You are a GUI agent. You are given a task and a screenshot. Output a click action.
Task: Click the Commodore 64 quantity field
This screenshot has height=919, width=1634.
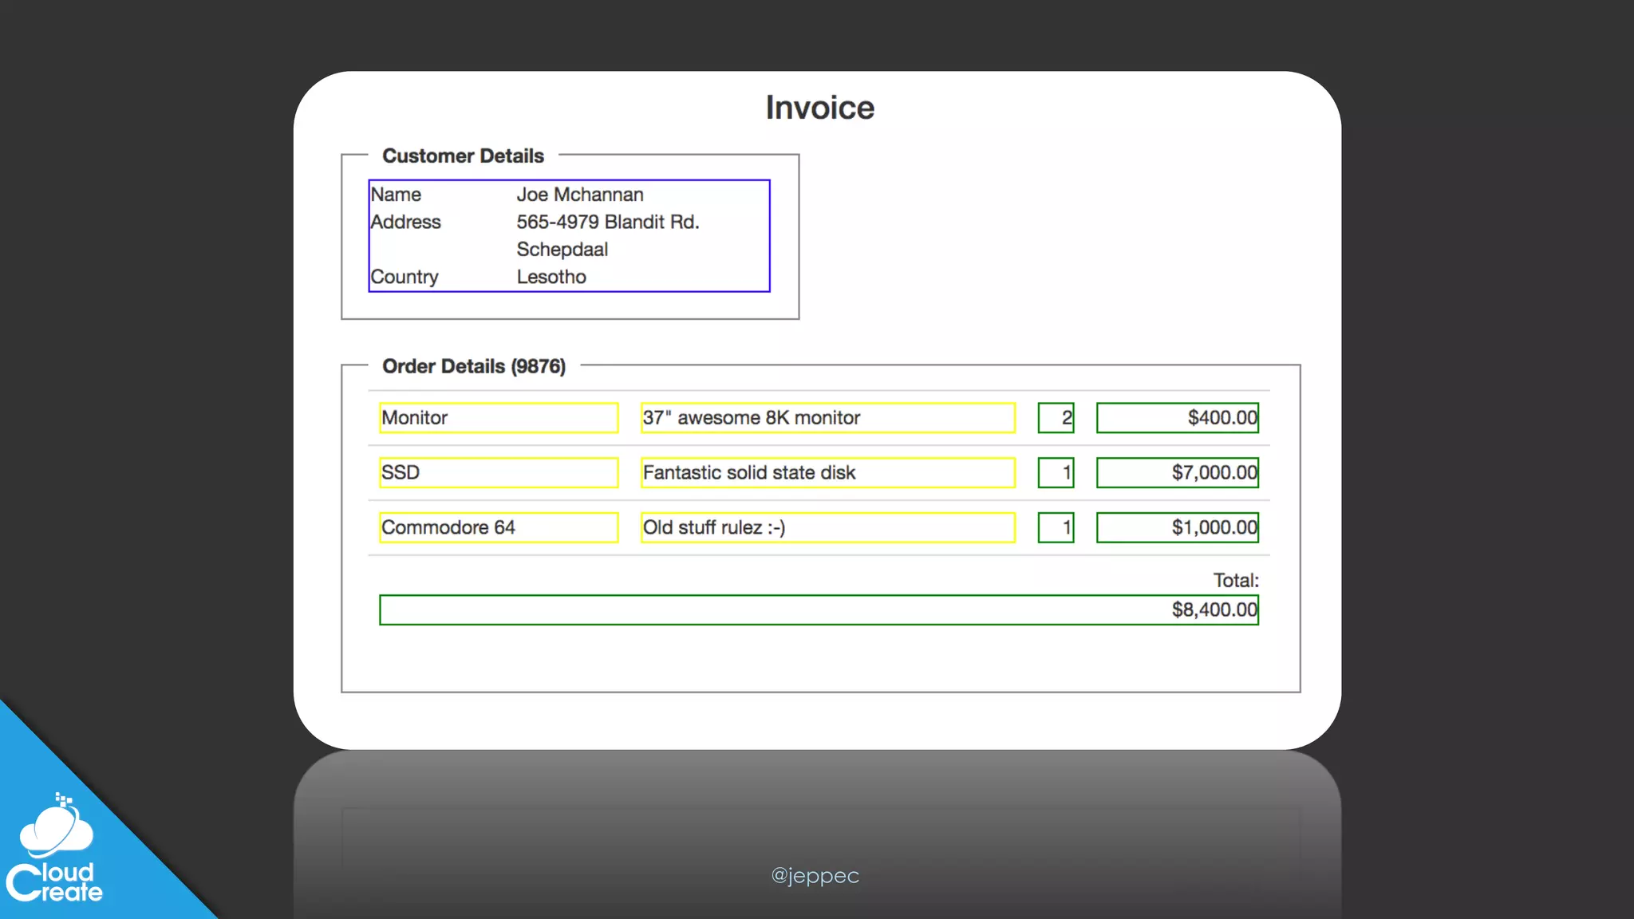click(1056, 527)
